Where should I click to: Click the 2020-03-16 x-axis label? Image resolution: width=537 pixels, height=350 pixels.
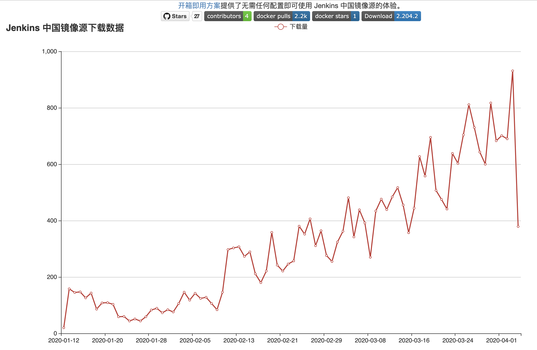point(414,340)
